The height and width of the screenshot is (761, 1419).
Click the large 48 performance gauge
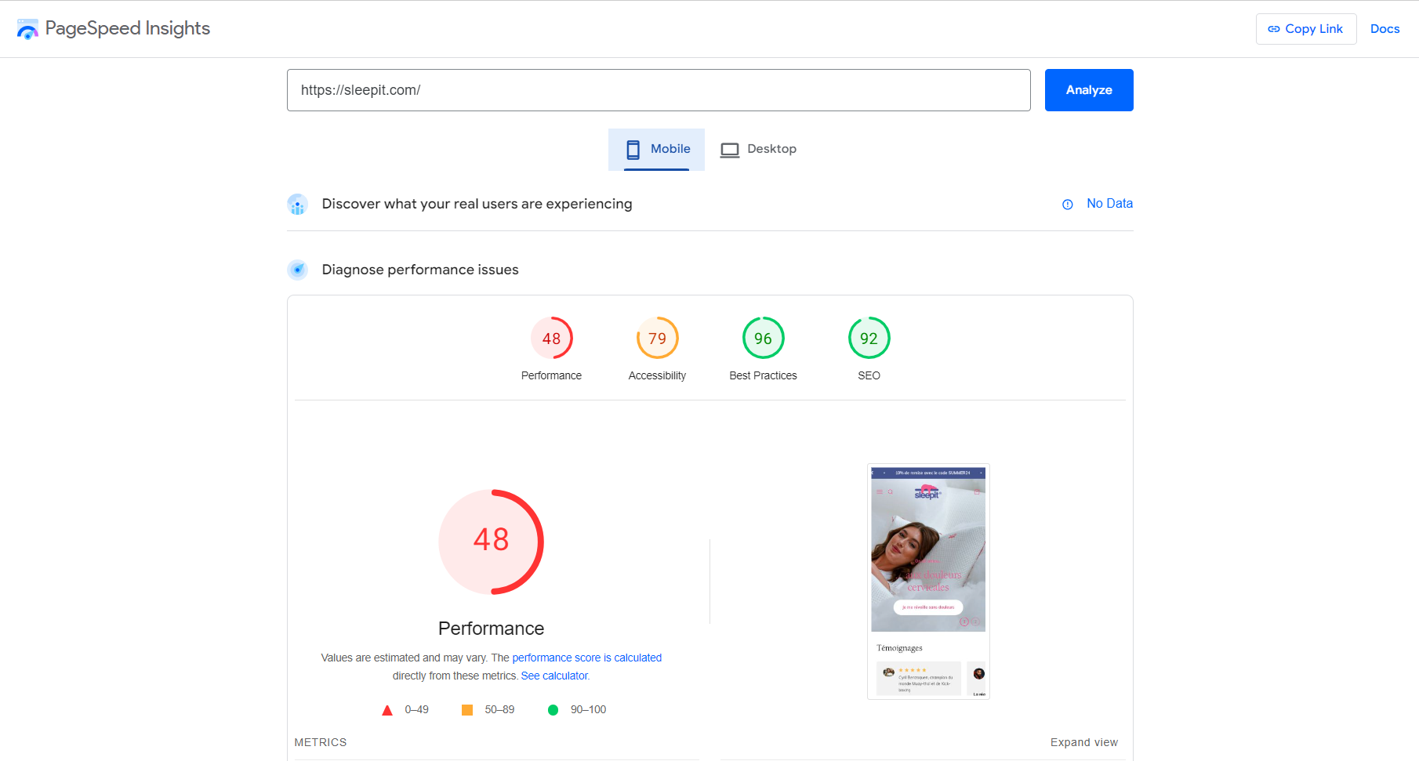pos(492,542)
